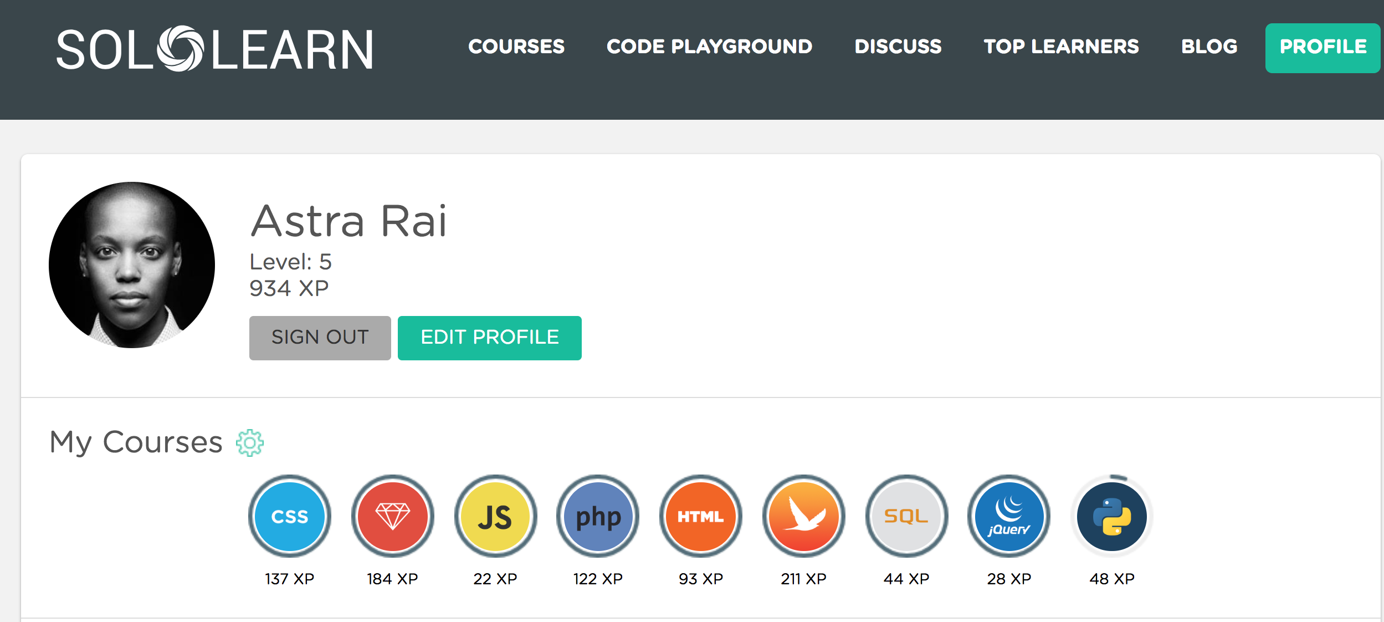
Task: Select the Profile navigation button
Action: (1323, 48)
